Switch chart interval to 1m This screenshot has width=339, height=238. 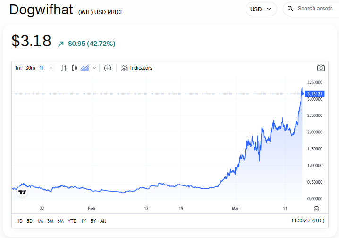(x=18, y=68)
